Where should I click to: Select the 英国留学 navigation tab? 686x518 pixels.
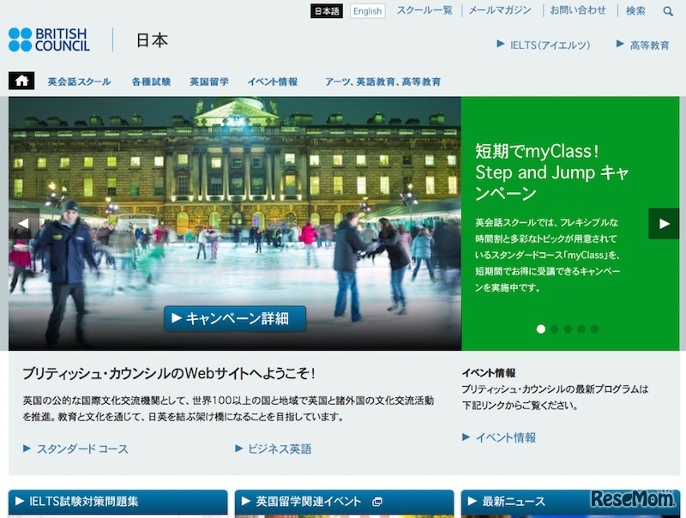point(209,81)
